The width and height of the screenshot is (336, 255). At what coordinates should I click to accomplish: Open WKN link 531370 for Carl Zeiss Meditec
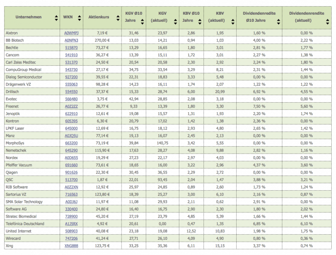pos(71,62)
